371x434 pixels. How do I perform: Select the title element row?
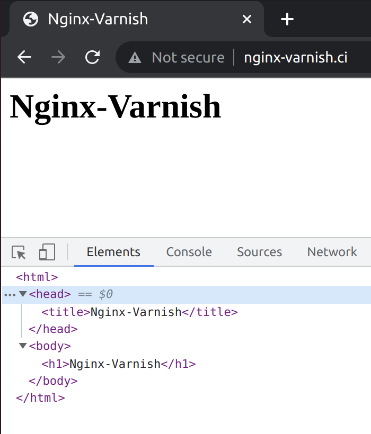tap(139, 312)
